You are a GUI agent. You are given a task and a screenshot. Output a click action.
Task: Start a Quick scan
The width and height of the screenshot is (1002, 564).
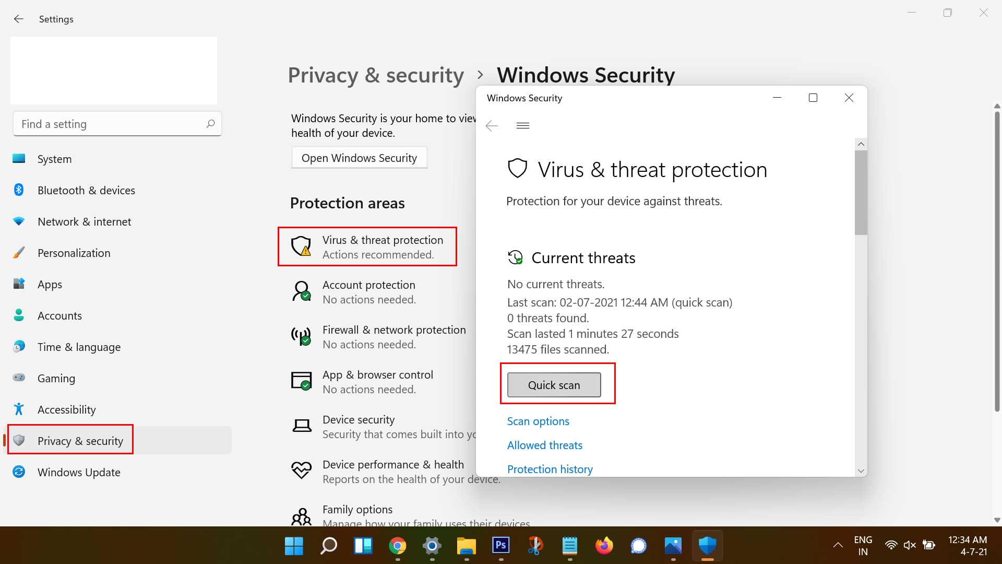(554, 385)
